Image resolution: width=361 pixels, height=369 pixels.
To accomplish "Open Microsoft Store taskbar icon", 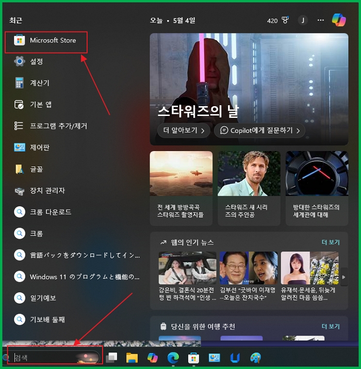I will pos(193,358).
